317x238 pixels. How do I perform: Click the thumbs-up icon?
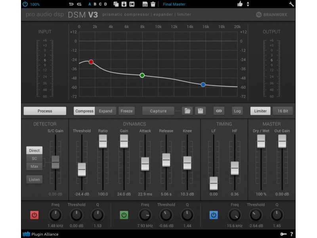click(240, 4)
